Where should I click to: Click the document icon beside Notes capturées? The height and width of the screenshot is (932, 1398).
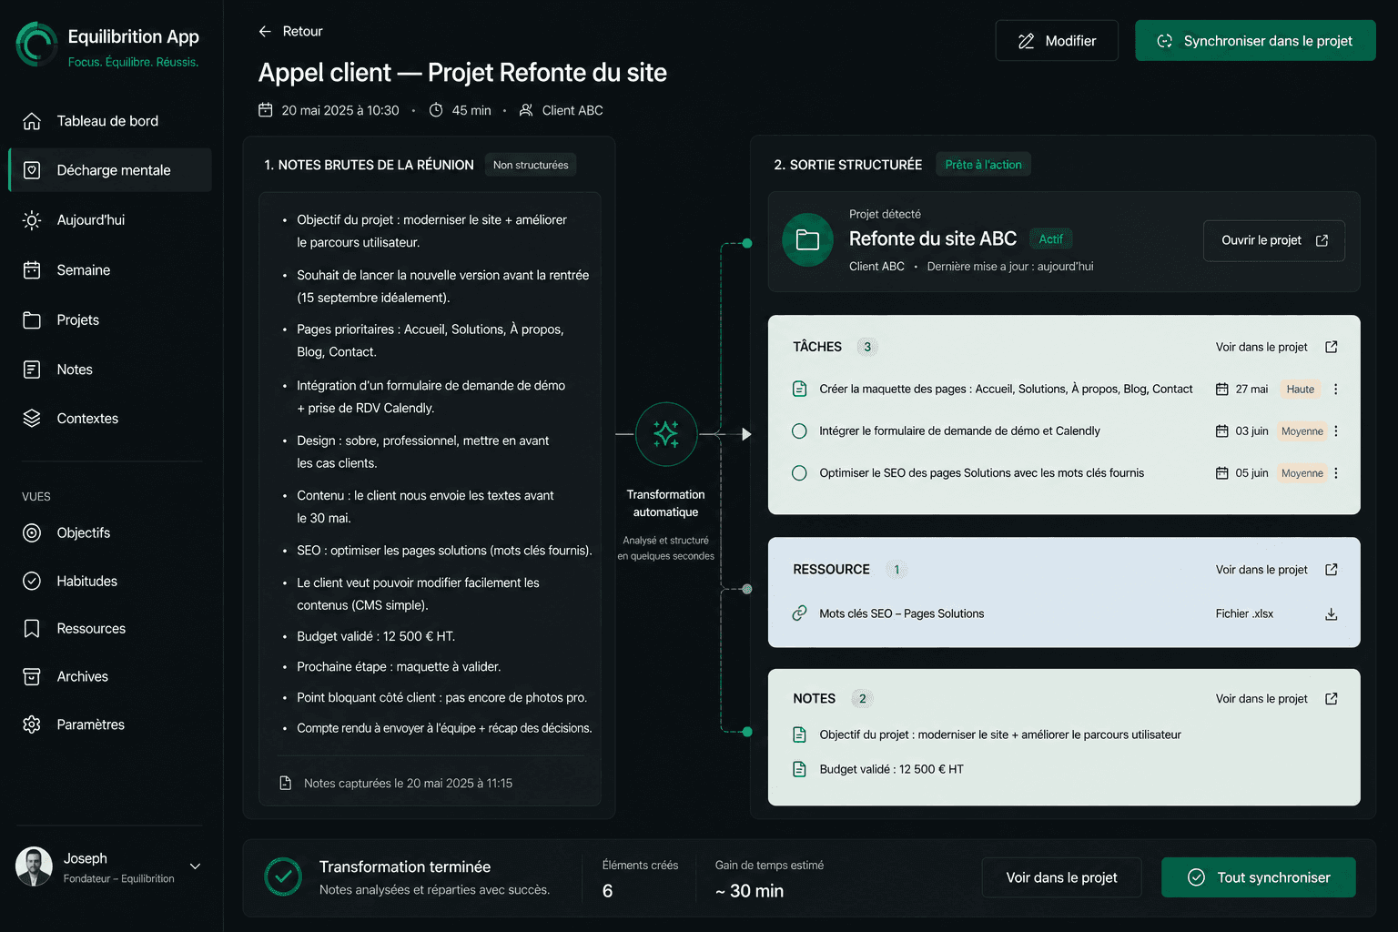point(285,784)
